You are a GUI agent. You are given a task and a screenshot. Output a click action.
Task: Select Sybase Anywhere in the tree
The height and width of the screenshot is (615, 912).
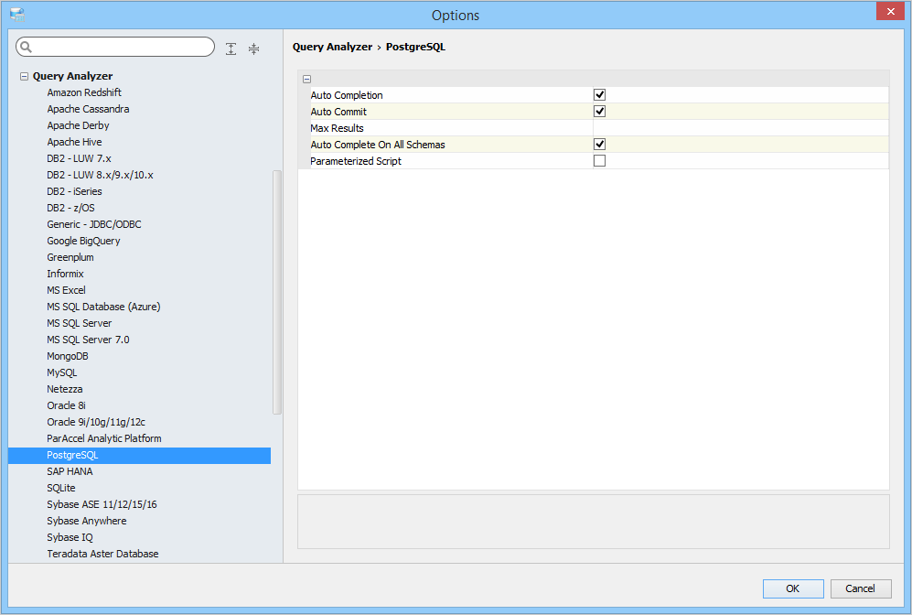(x=87, y=522)
